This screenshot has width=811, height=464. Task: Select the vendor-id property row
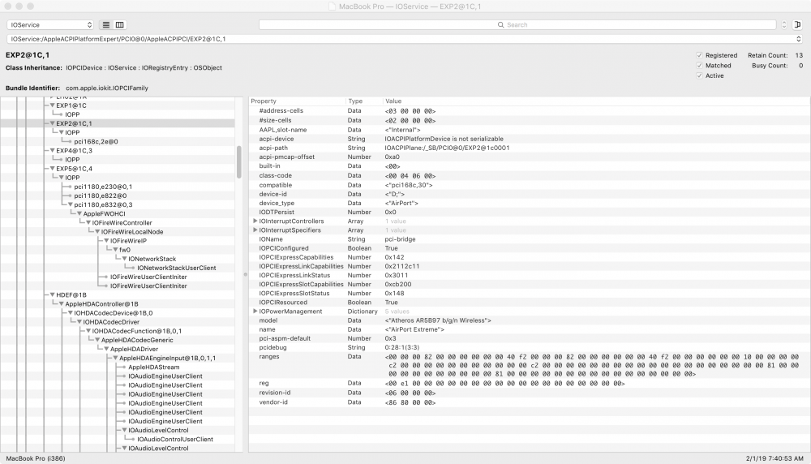(529, 402)
